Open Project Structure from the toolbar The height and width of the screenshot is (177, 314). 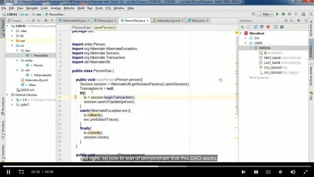click(x=304, y=14)
